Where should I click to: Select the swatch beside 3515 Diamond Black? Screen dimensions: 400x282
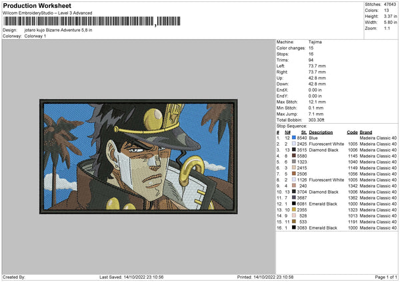tap(294, 150)
